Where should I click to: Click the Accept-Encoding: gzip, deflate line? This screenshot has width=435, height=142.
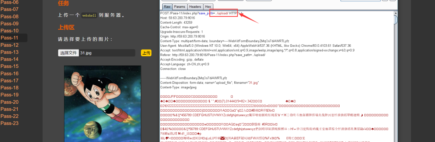point(181,59)
